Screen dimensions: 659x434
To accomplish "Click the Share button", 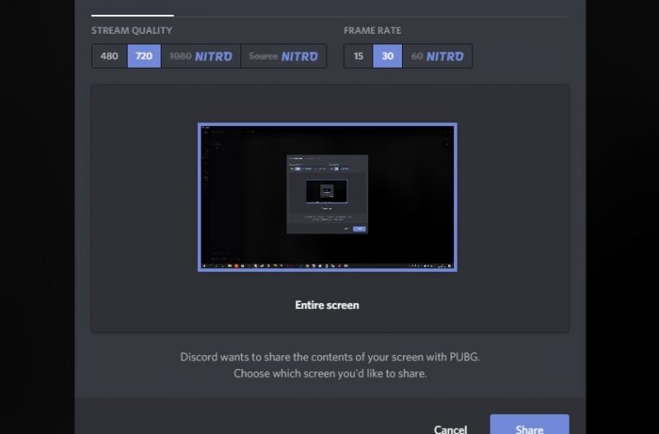I will [x=530, y=424].
